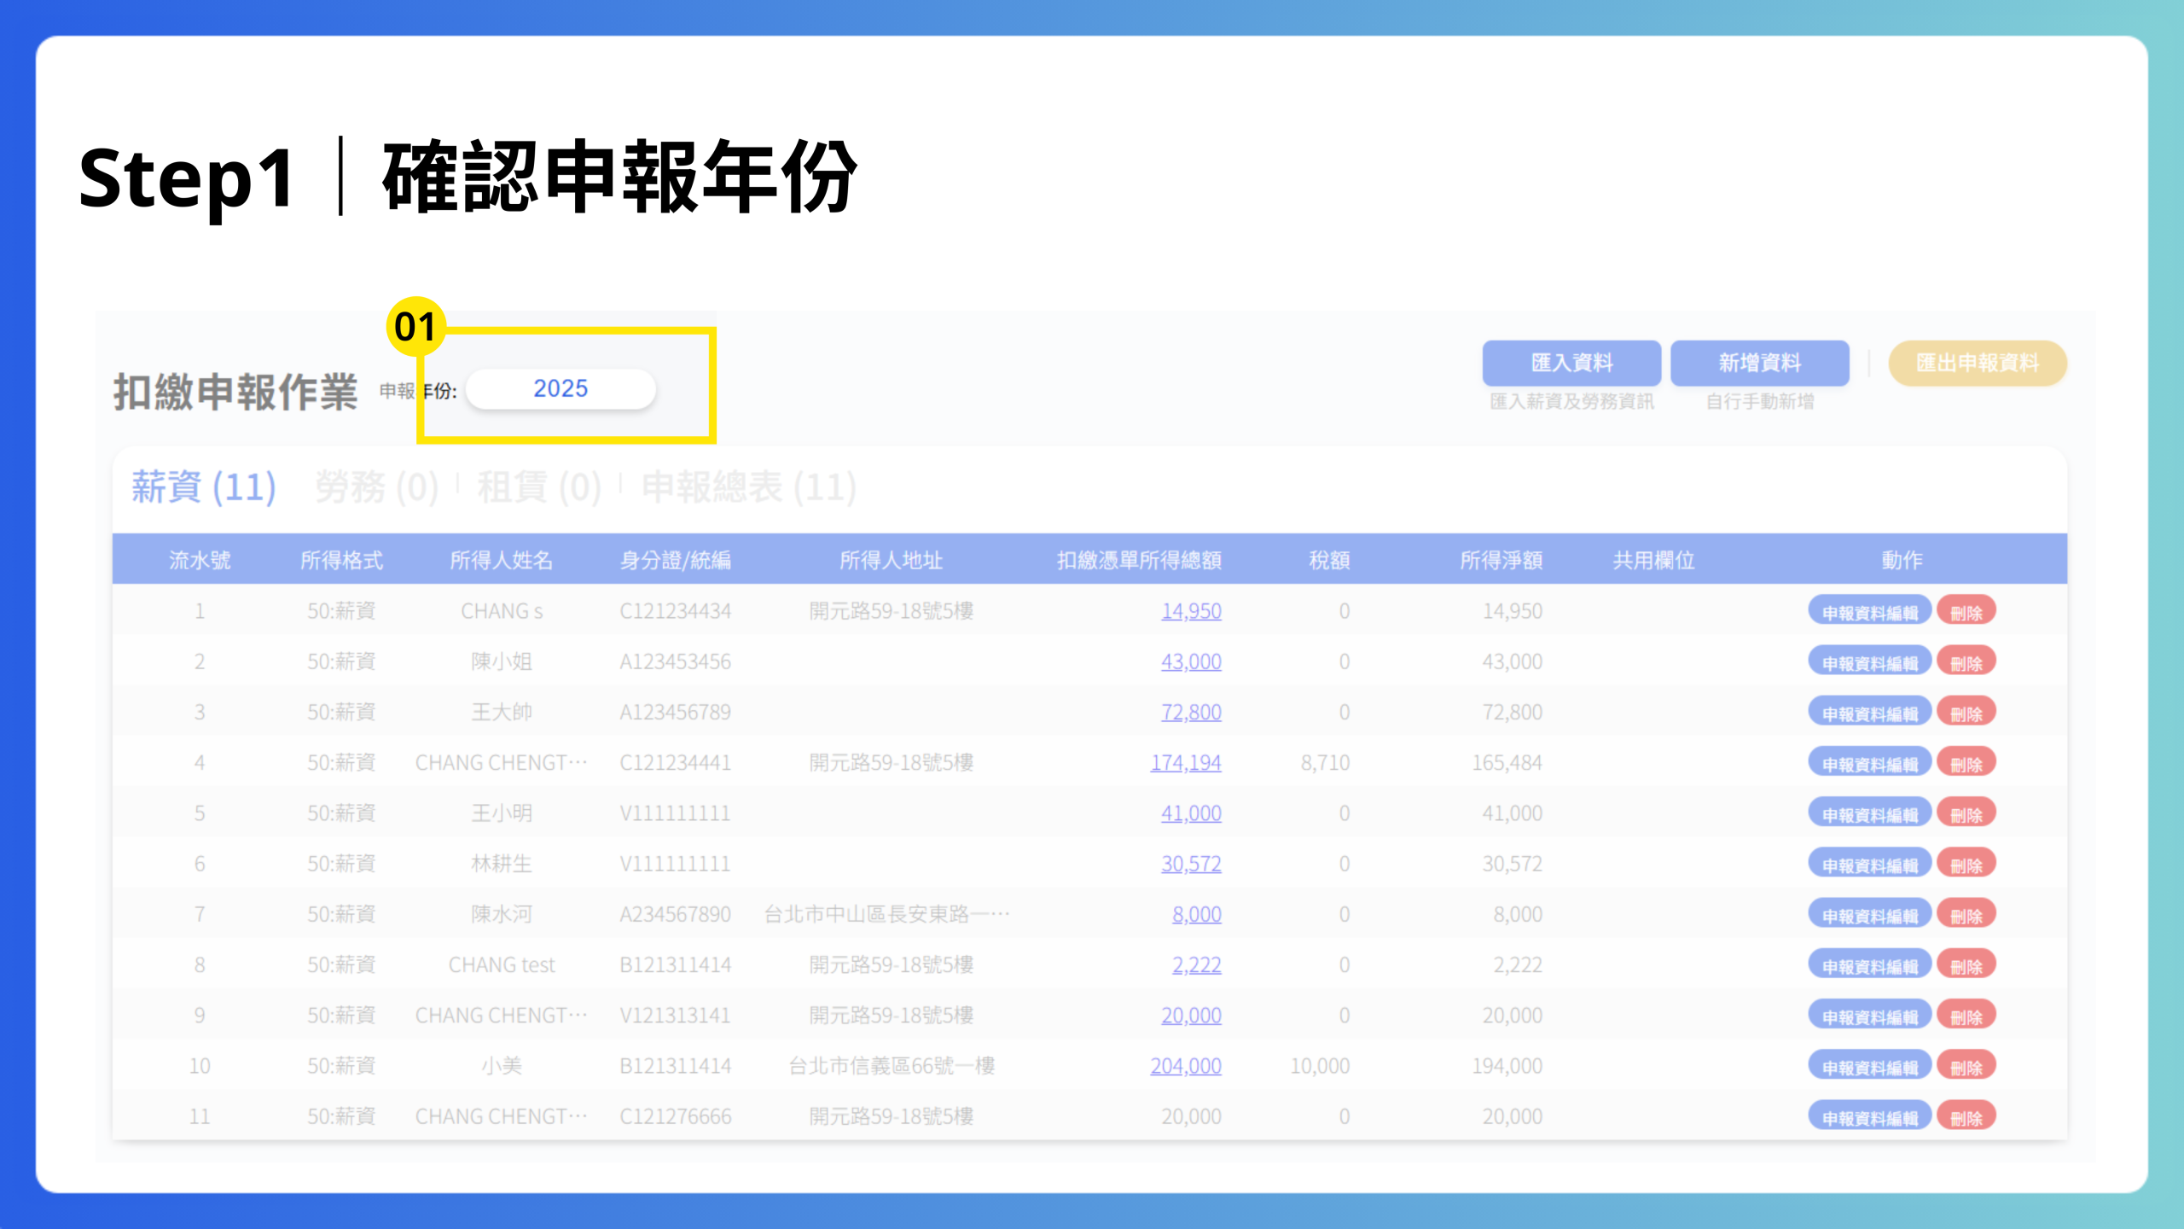Delete row 2 陳小姐 record
This screenshot has height=1229, width=2184.
pyautogui.click(x=1966, y=662)
